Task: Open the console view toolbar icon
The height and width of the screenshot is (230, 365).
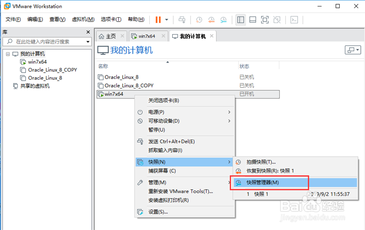Action: [294, 20]
